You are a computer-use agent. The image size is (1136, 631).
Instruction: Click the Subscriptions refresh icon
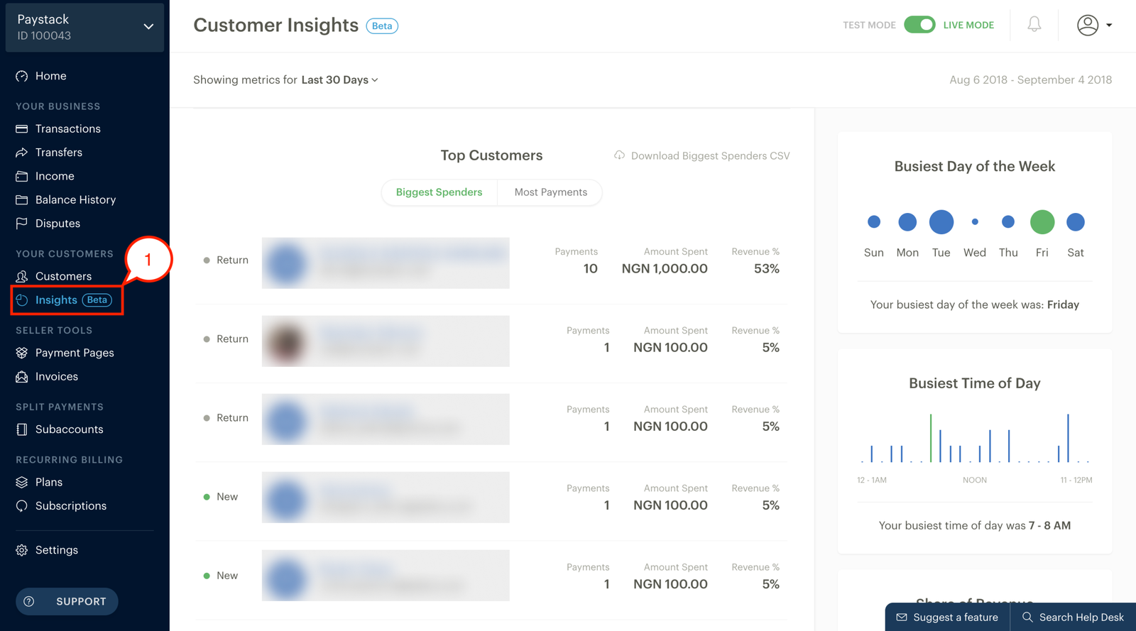(x=22, y=506)
